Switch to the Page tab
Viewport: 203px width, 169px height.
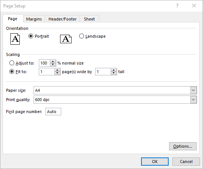(x=13, y=19)
